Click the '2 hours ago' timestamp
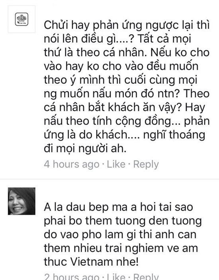Viewport: 219px width, 280px height. coord(72,276)
